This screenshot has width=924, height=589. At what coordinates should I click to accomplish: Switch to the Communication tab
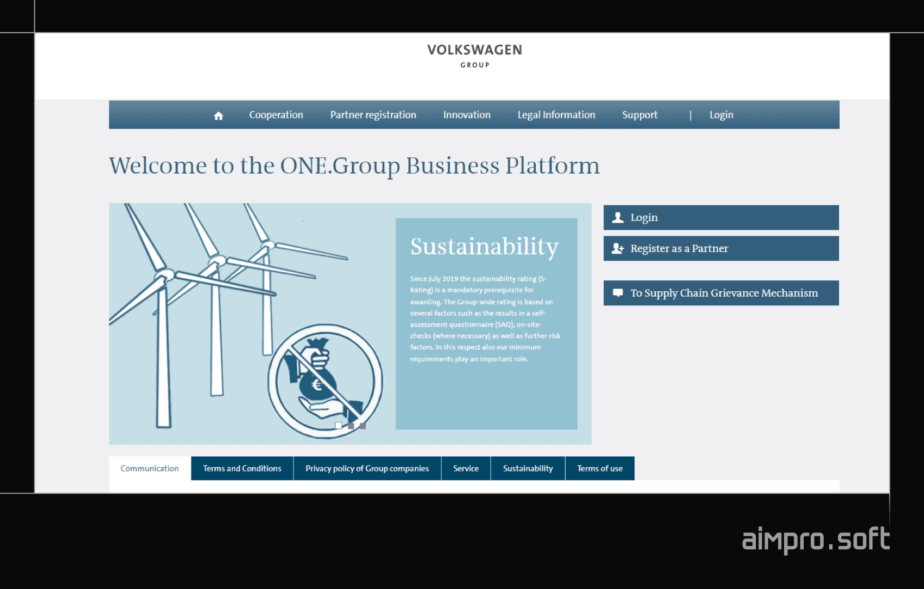pyautogui.click(x=150, y=468)
